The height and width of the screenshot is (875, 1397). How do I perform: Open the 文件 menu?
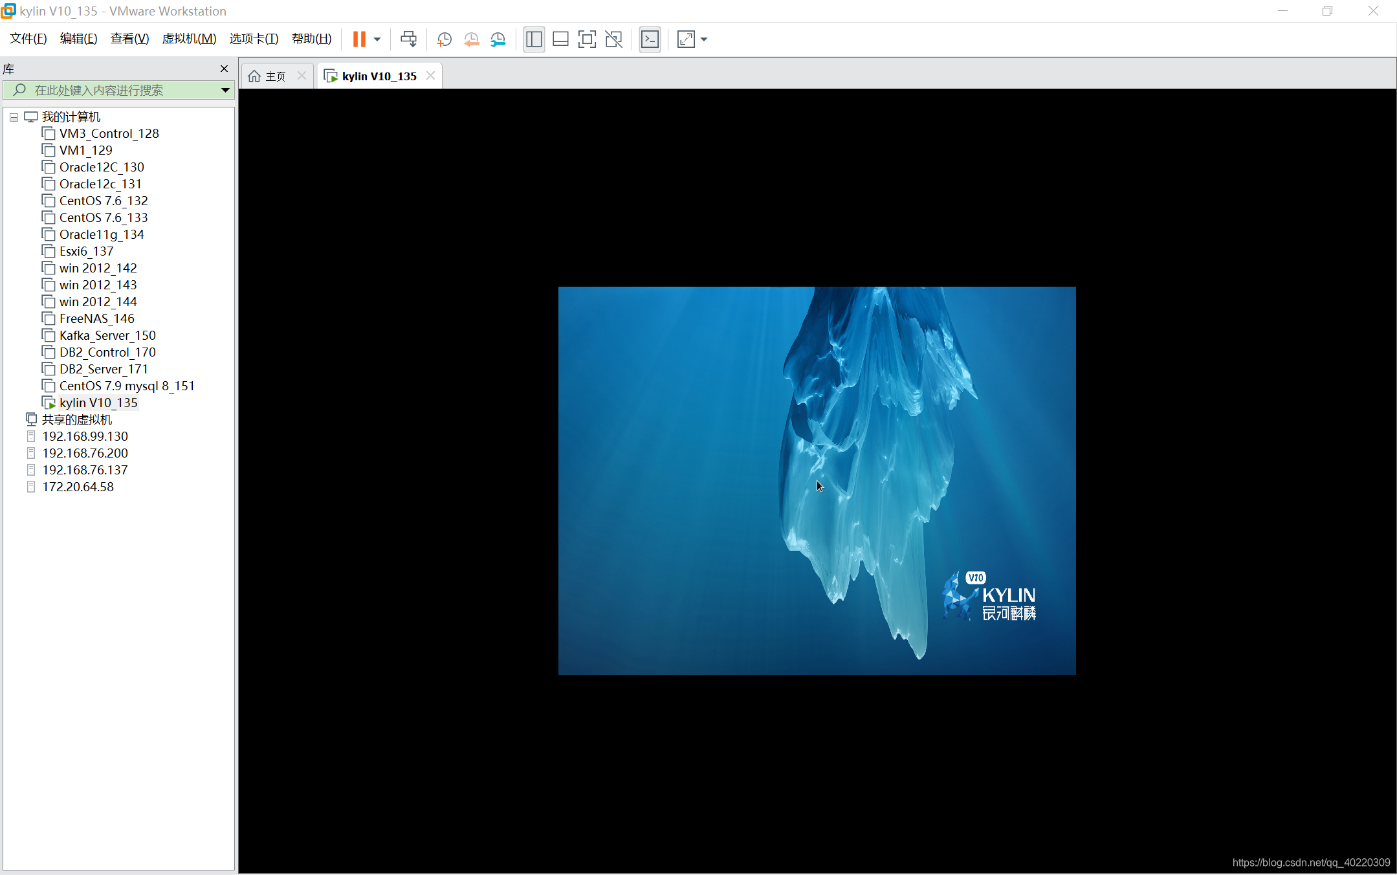click(x=28, y=38)
